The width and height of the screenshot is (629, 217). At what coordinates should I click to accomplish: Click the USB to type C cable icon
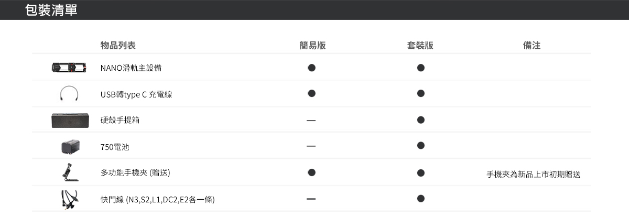pyautogui.click(x=69, y=94)
